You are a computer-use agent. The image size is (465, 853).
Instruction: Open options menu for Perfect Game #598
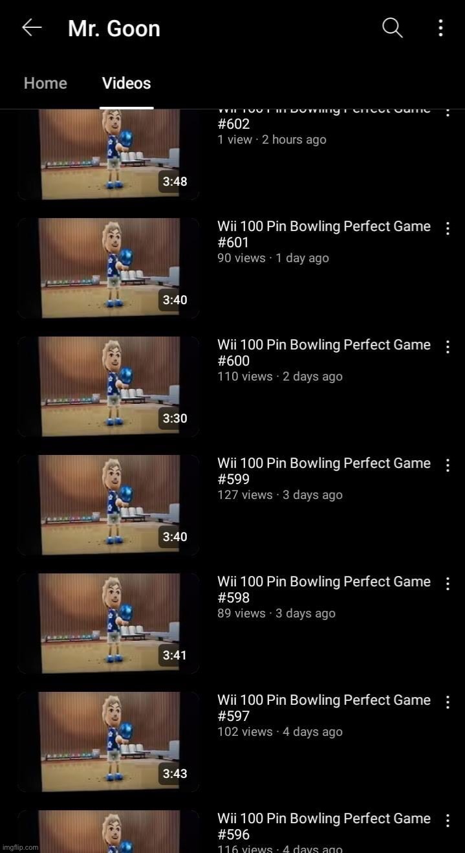(447, 584)
